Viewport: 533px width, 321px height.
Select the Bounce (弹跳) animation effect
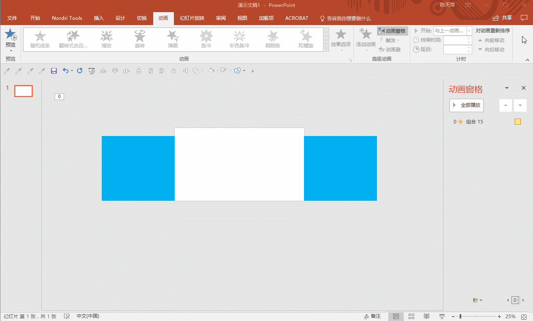(173, 39)
